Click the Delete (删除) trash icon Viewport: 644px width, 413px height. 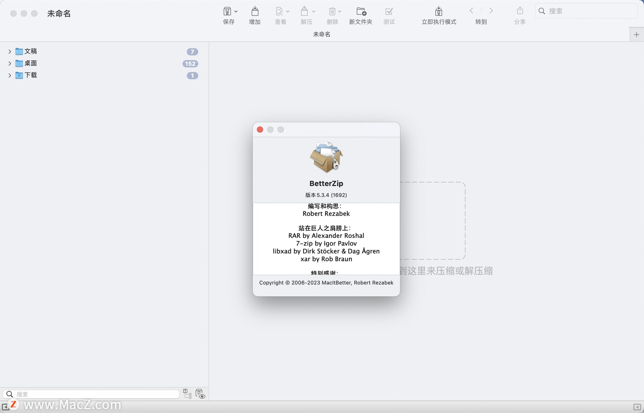332,11
